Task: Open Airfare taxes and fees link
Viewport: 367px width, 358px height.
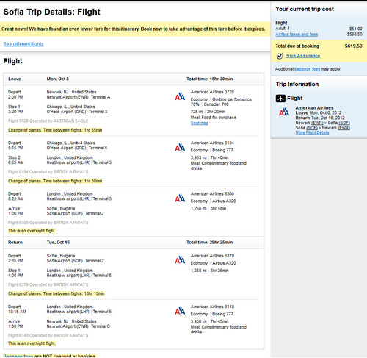Action: (x=297, y=35)
